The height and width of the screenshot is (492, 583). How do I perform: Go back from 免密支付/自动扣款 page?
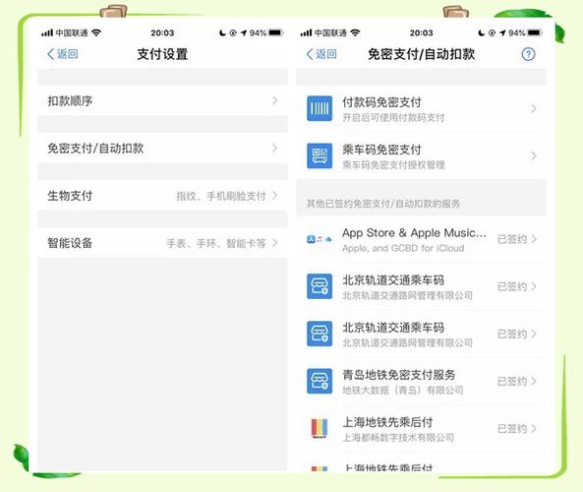click(321, 54)
